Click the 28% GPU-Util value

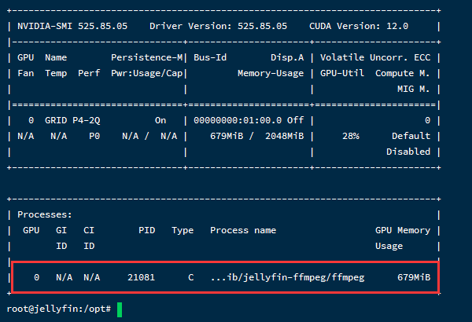coord(351,136)
